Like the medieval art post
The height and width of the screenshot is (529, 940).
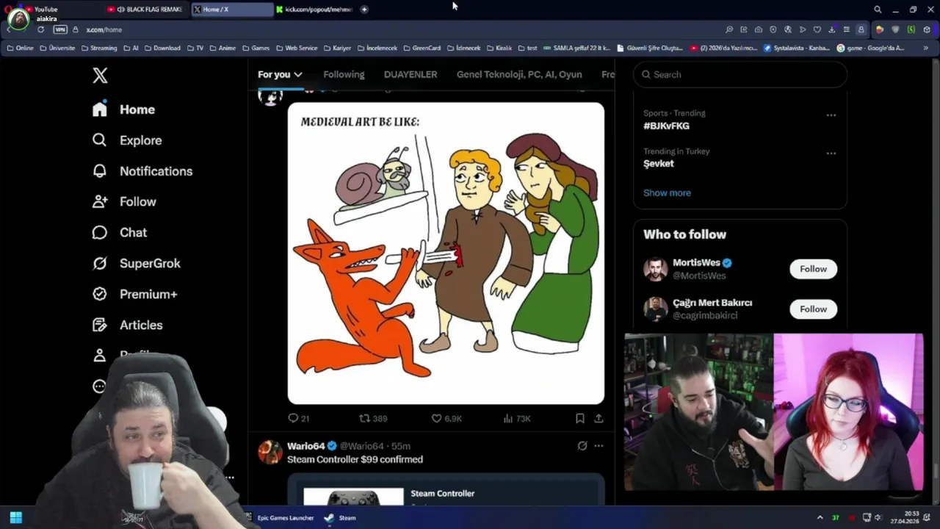(446, 418)
